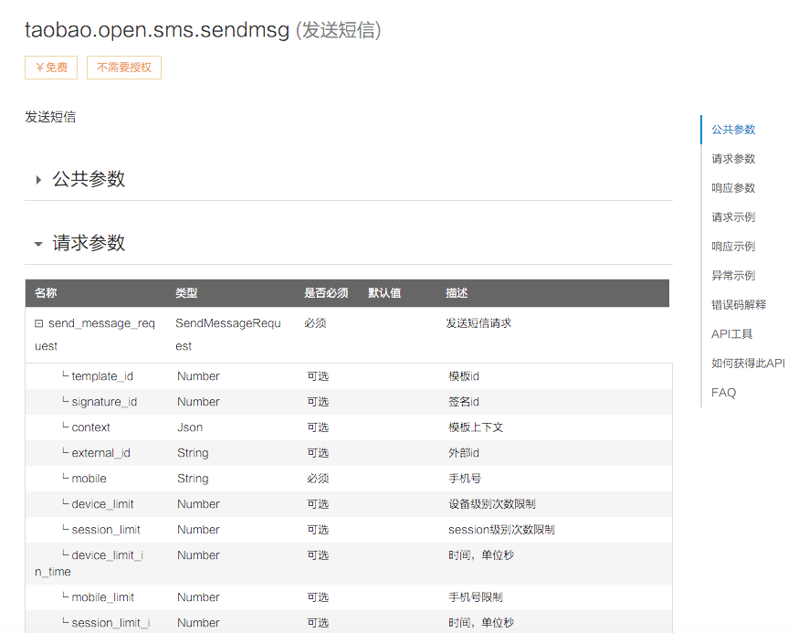Viewport: 788px width, 633px height.
Task: Collapse the 请求参数 section triangle
Action: (38, 244)
